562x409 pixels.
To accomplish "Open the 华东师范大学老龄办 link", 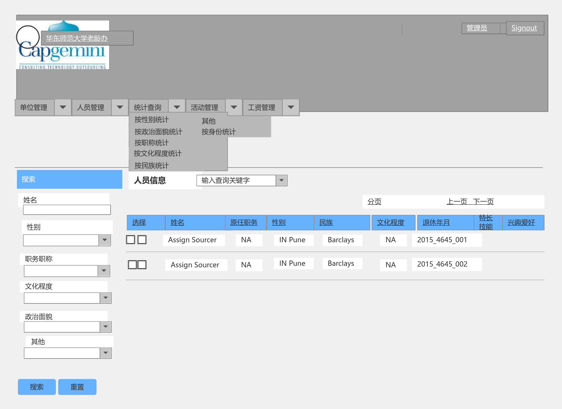I will coord(76,38).
